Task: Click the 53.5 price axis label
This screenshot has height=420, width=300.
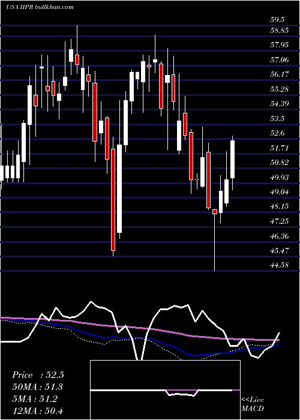Action: (x=277, y=119)
